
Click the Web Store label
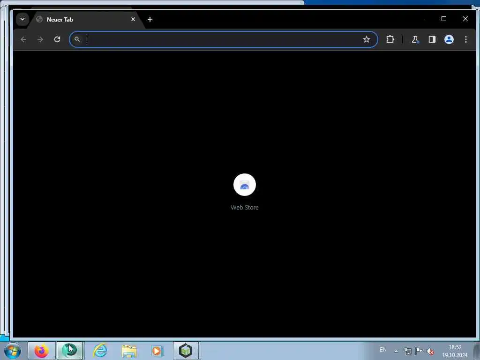245,207
